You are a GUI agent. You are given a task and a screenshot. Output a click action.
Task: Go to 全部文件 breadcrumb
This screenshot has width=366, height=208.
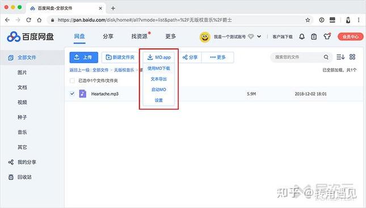click(100, 70)
